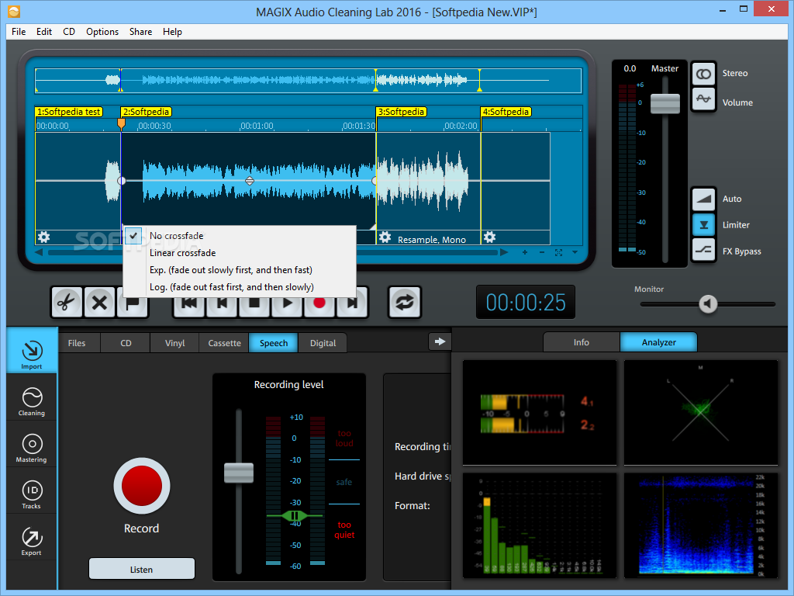The width and height of the screenshot is (794, 596).
Task: Click the skip to start transport button
Action: pos(189,303)
